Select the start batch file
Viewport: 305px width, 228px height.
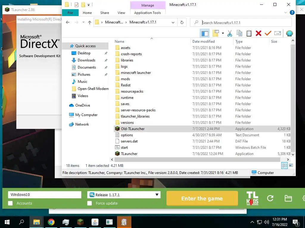202,148
